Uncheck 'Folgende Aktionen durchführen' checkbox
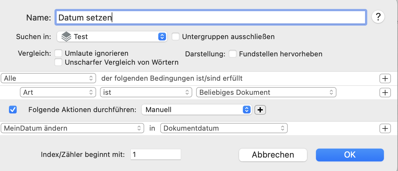Viewport: 398px width, 171px height. click(x=13, y=110)
